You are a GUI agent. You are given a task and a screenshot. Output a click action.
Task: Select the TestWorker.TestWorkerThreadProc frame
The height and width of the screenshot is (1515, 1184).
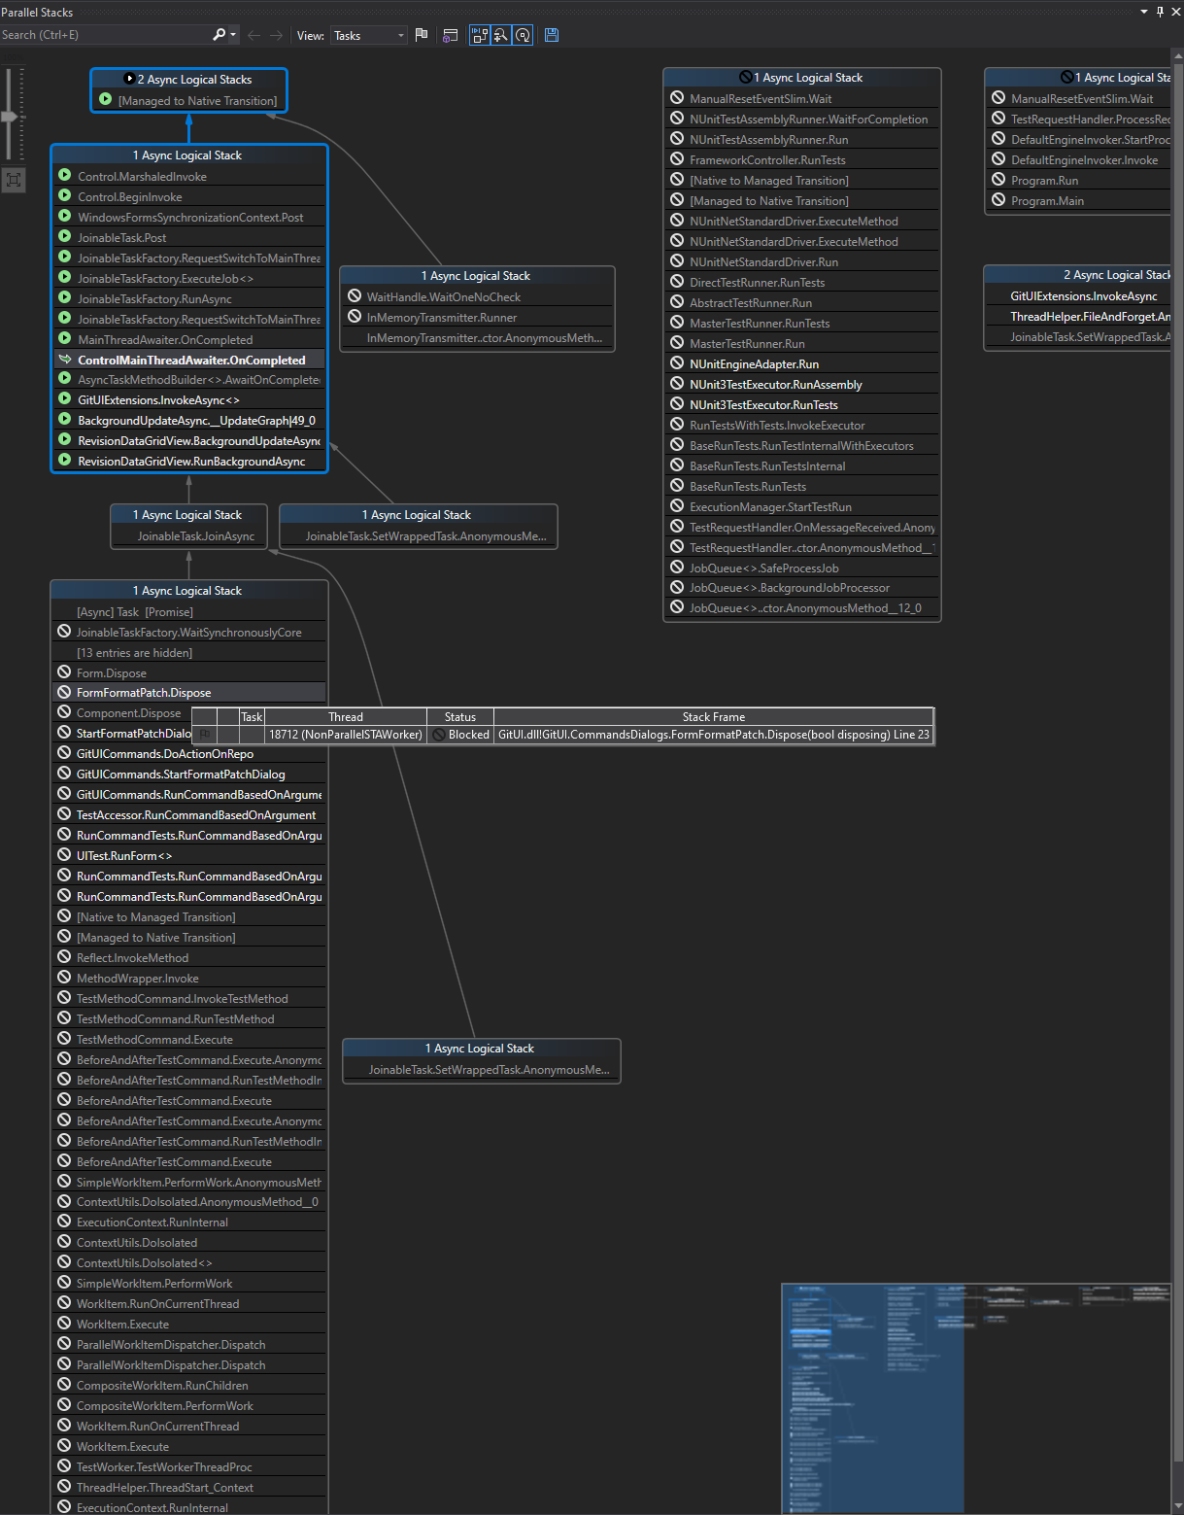tap(189, 1467)
